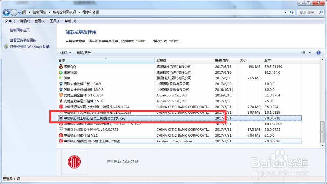
Task: Select 中信银行网上银行证书工具(握奇二代UKey) row
Action: (x=180, y=118)
